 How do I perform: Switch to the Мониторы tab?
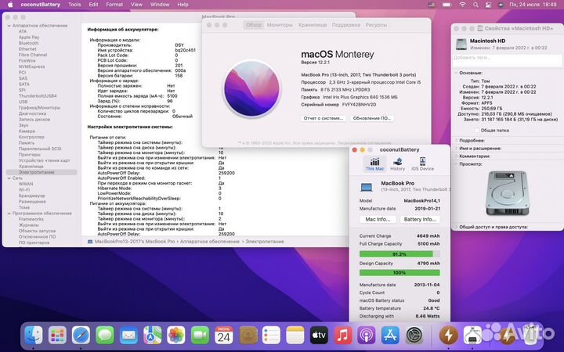(x=280, y=25)
